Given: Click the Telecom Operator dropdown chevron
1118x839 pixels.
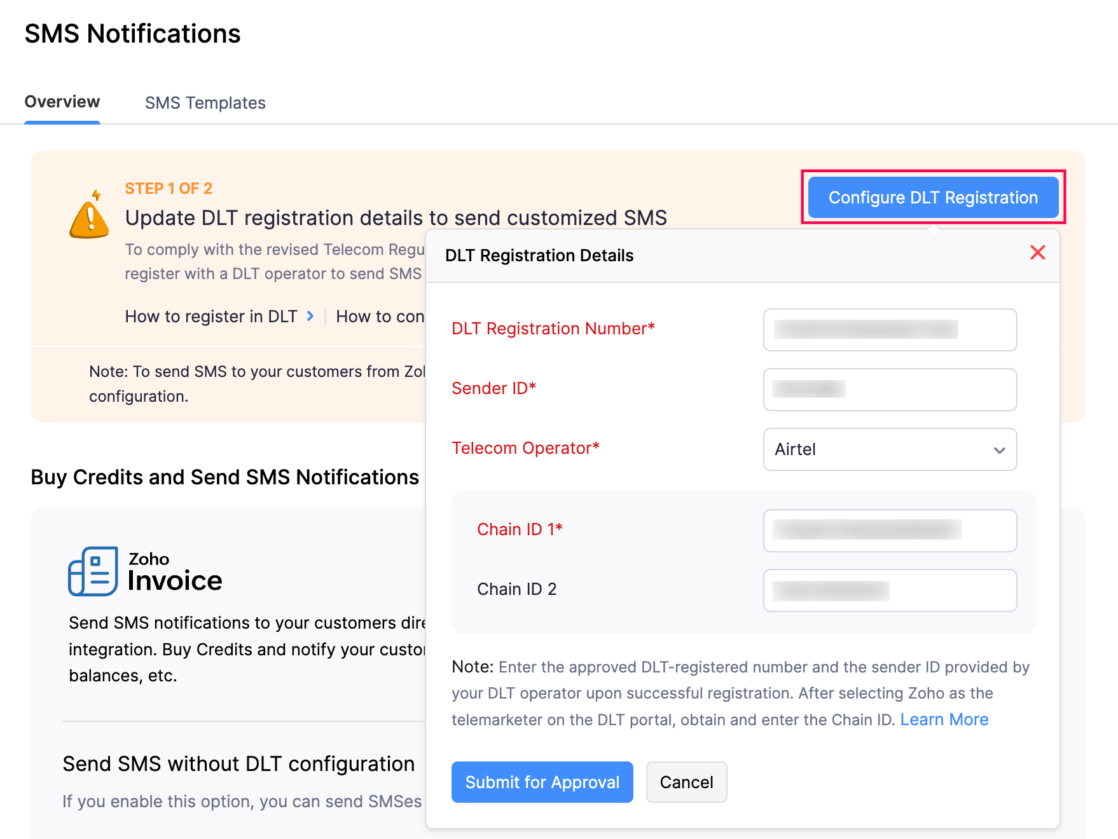Looking at the screenshot, I should (999, 450).
